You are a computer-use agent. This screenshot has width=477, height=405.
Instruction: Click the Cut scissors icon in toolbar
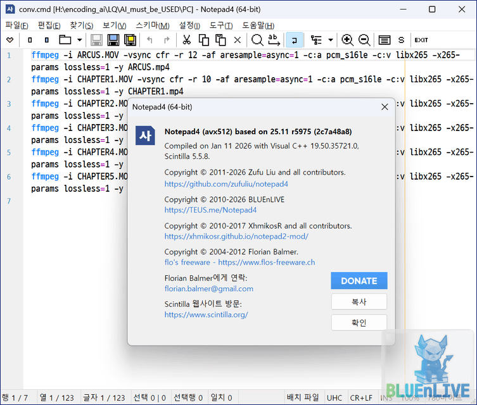[x=186, y=40]
